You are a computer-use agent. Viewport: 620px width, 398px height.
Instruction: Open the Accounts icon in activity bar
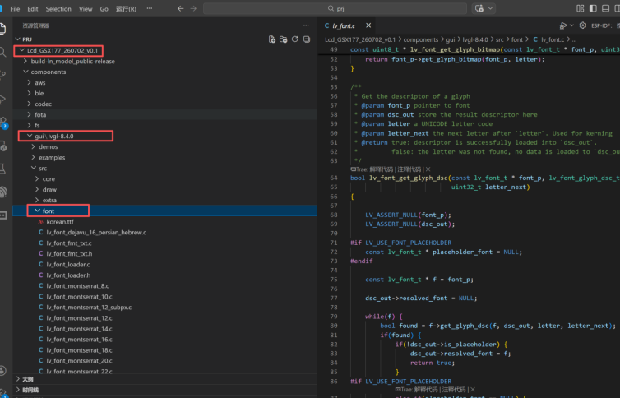tap(2, 370)
